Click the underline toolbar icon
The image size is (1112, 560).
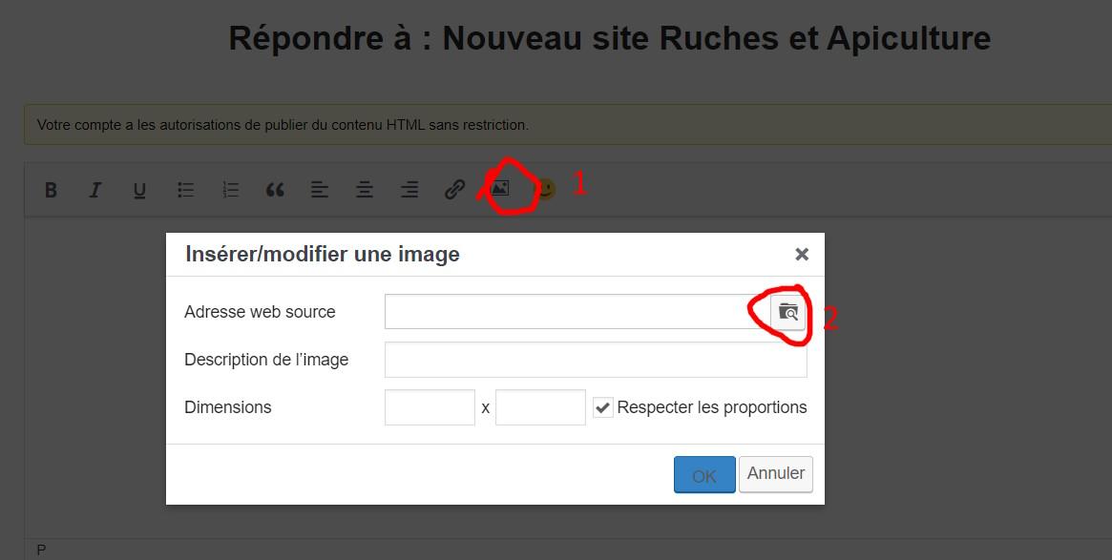click(139, 190)
